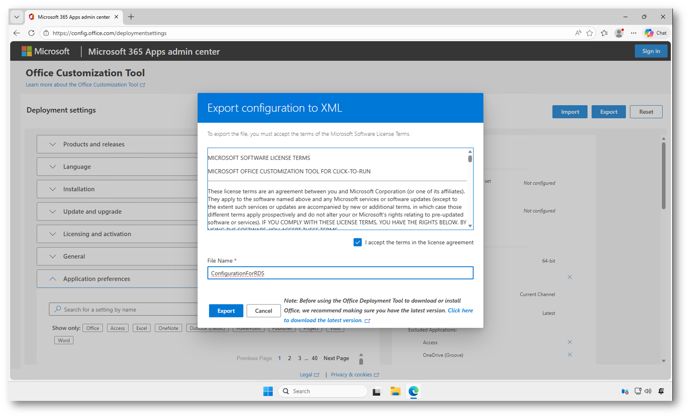Open Task View from the taskbar
Viewport: 690px width, 418px height.
tap(377, 391)
